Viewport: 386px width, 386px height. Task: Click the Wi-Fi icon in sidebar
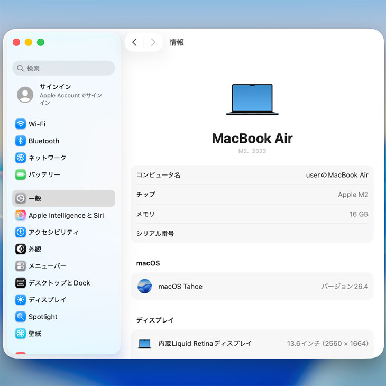[21, 124]
